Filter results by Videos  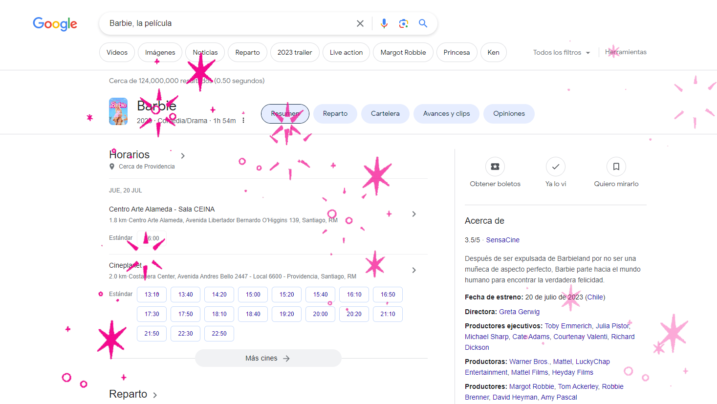(117, 52)
